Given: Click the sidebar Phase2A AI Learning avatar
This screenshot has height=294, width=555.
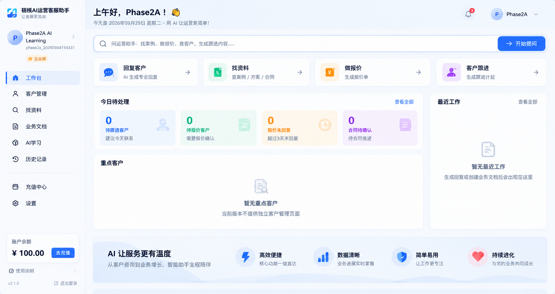Looking at the screenshot, I should coord(15,38).
